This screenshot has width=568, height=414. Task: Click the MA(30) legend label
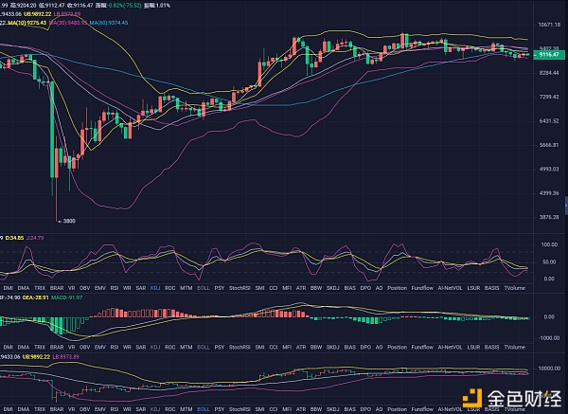point(68,23)
